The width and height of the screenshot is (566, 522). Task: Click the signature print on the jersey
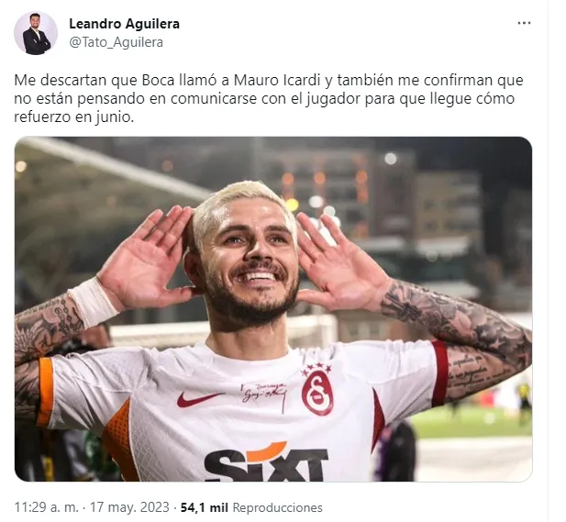click(x=264, y=393)
